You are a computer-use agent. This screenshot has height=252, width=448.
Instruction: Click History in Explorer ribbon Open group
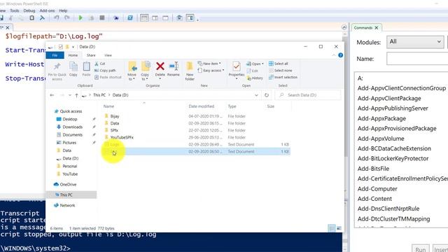pos(255,78)
